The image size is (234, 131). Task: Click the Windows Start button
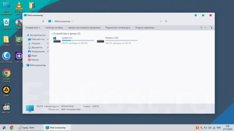click(4, 128)
